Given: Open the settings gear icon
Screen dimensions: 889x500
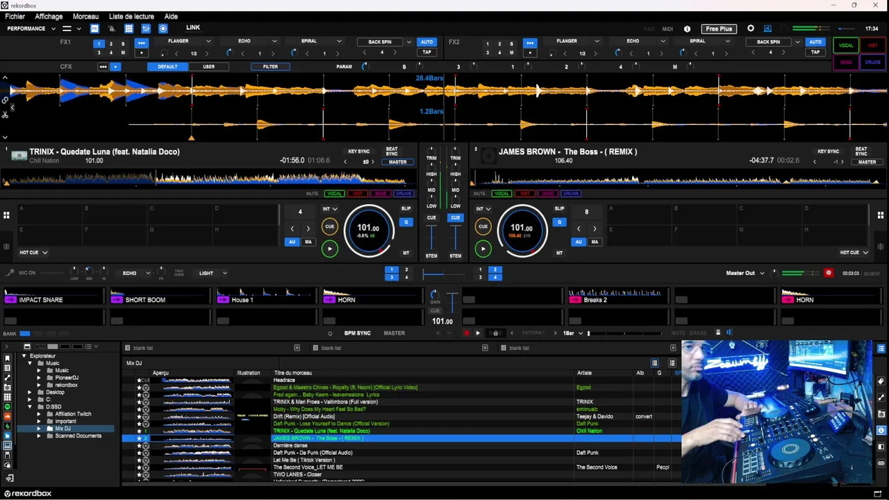Looking at the screenshot, I should [x=751, y=28].
